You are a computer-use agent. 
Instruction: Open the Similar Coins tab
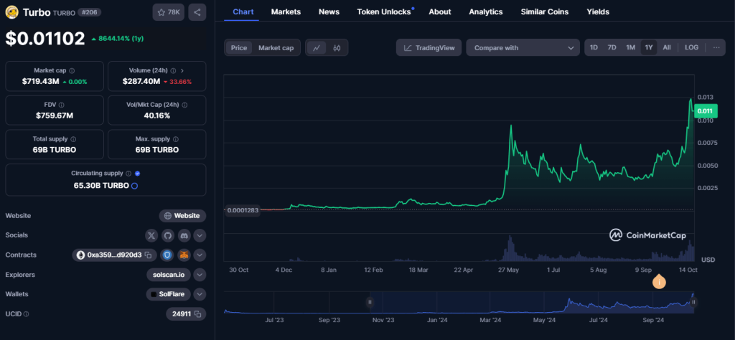[545, 11]
